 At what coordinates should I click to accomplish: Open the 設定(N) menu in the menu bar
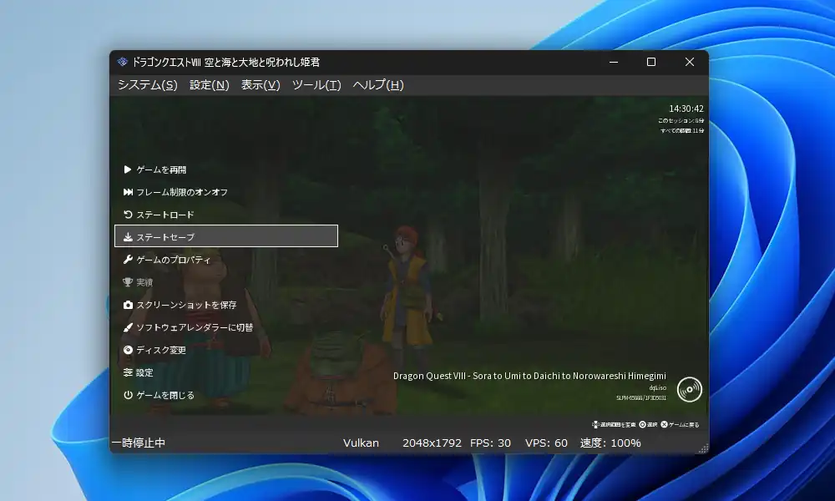pyautogui.click(x=209, y=85)
